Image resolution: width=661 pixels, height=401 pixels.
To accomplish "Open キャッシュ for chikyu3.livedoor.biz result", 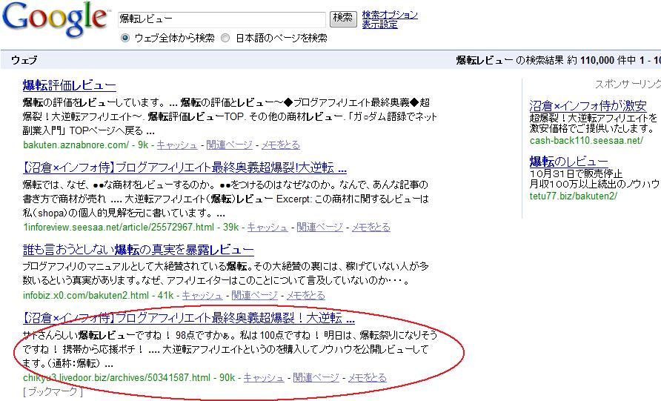I will pos(264,378).
